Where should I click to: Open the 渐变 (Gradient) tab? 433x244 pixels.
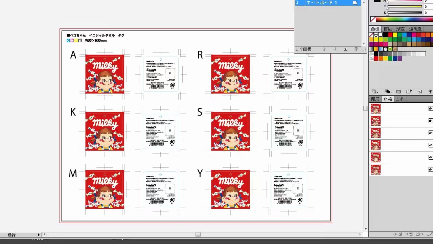(400, 29)
